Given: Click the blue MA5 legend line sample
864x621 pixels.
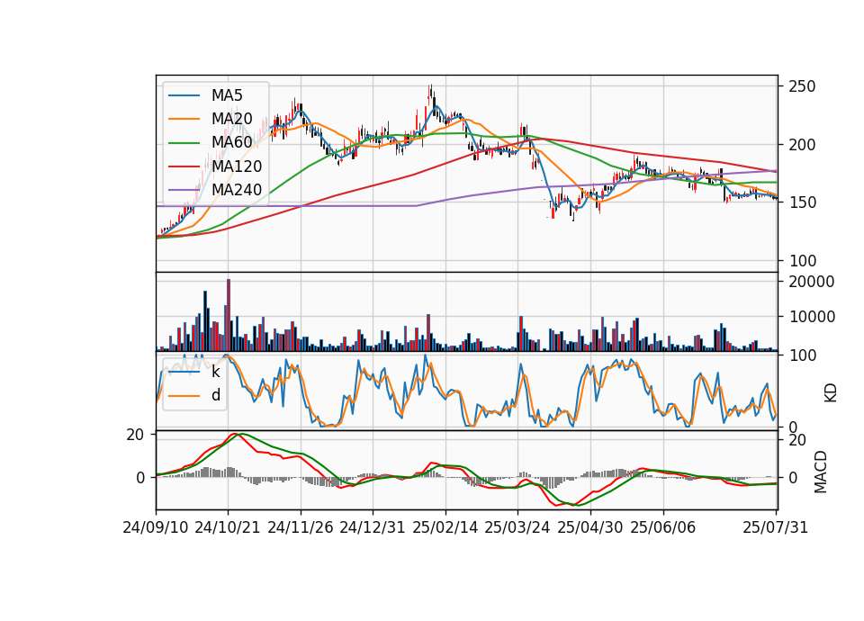Looking at the screenshot, I should (x=184, y=95).
